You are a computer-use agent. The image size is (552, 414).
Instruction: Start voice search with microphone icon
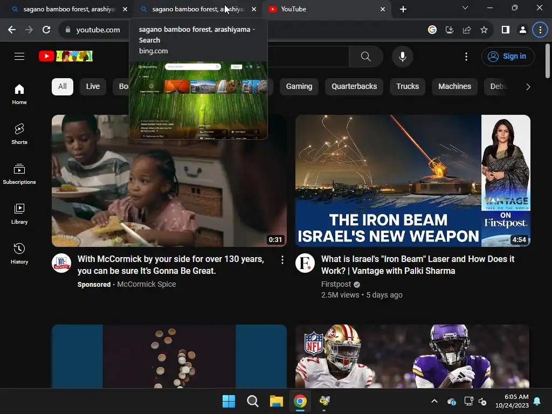click(x=402, y=56)
